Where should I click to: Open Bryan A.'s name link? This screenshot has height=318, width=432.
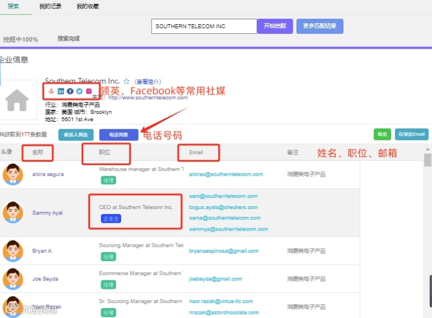[x=43, y=251]
